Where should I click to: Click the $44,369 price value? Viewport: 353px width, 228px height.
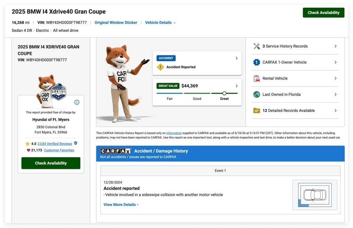190,86
